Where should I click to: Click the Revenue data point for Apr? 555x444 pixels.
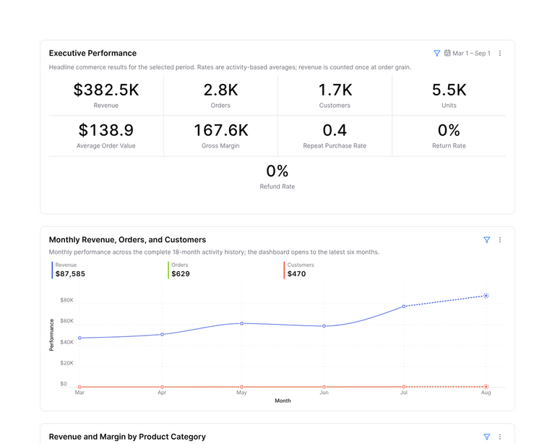pyautogui.click(x=162, y=334)
